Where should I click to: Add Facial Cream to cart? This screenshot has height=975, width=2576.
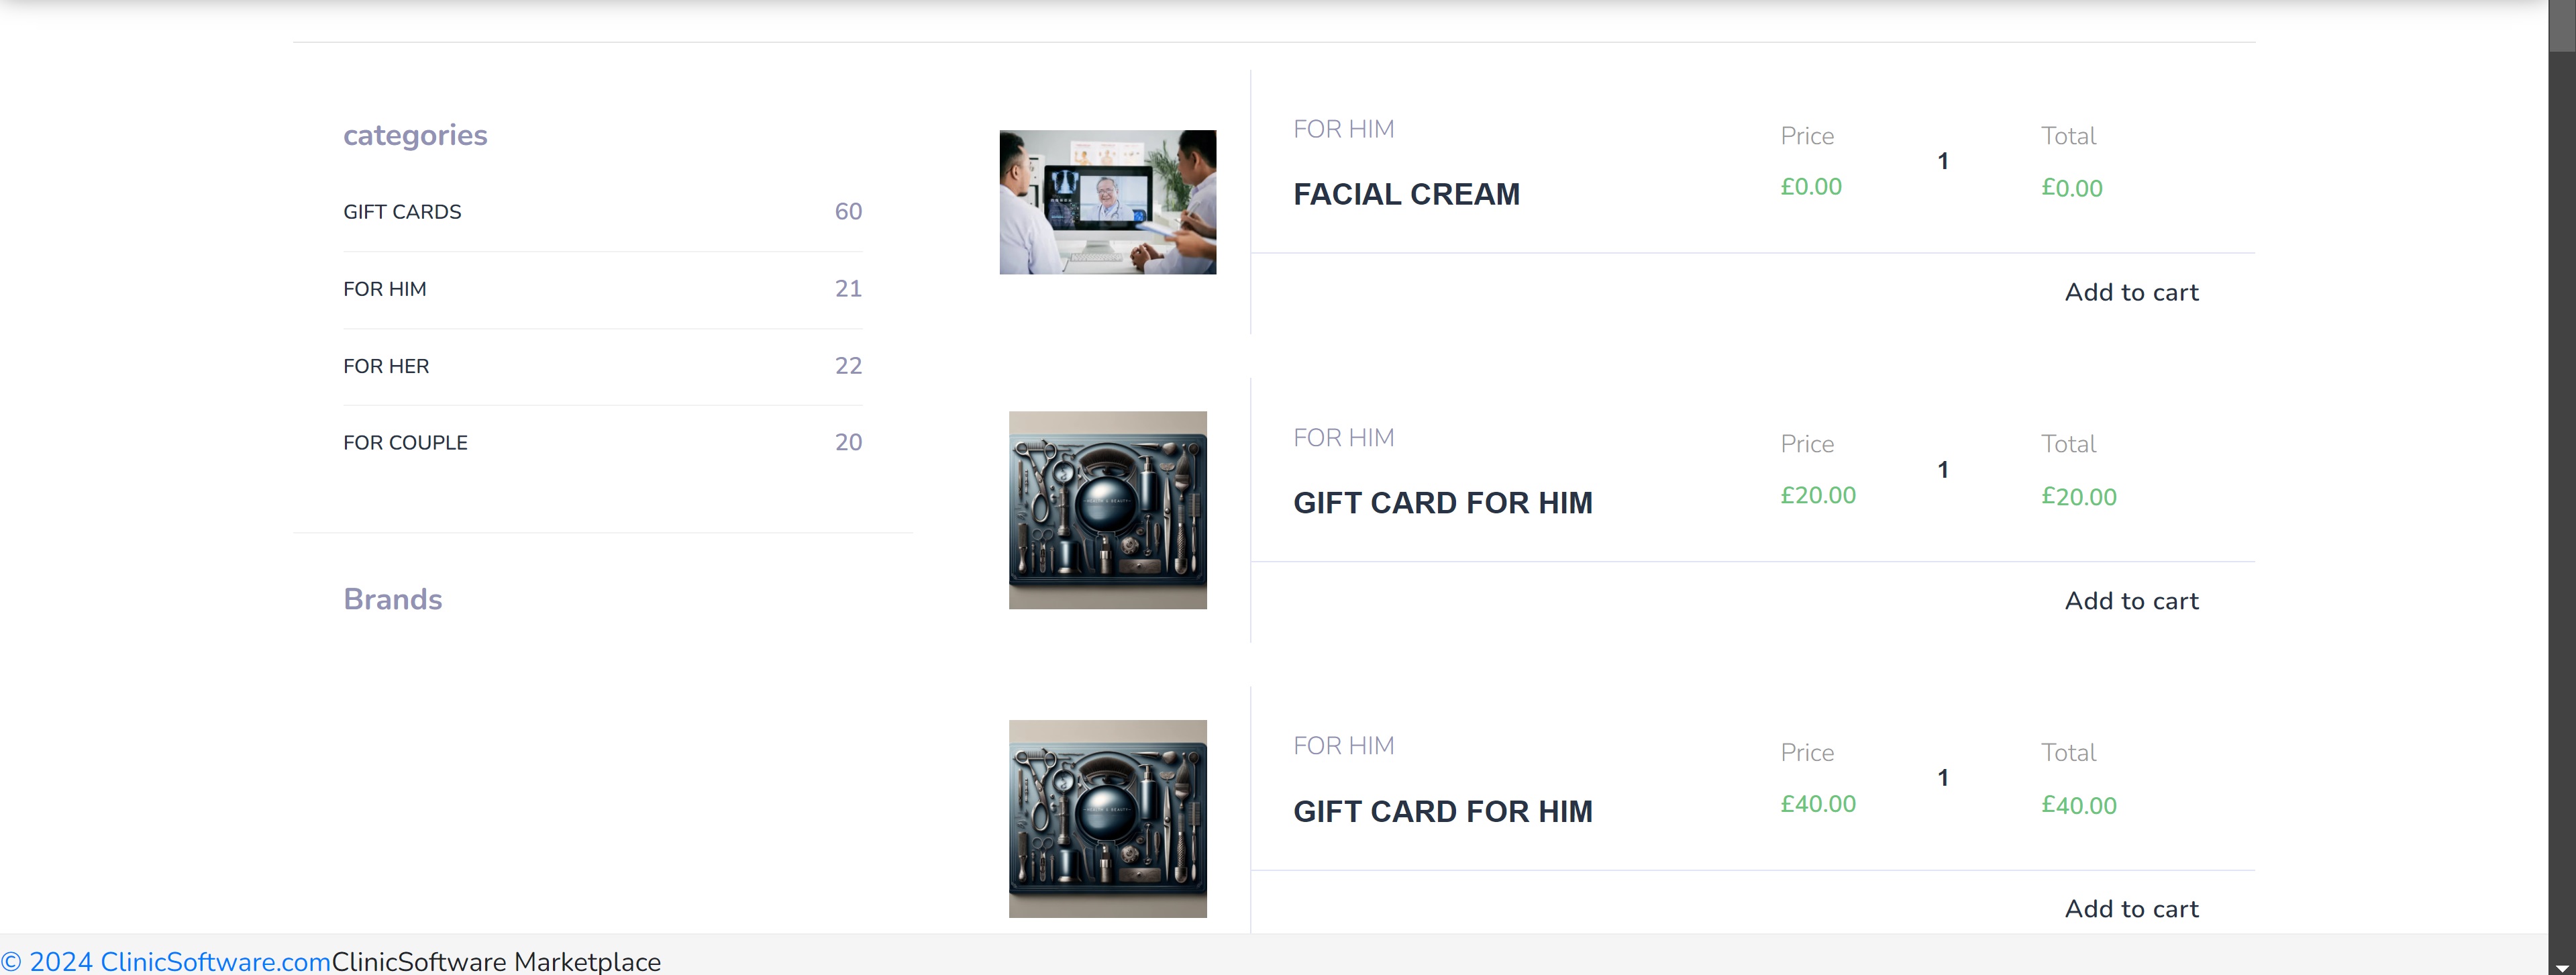click(x=2131, y=292)
